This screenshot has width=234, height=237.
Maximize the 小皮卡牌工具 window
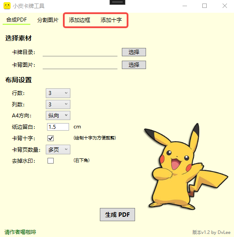coord(205,6)
